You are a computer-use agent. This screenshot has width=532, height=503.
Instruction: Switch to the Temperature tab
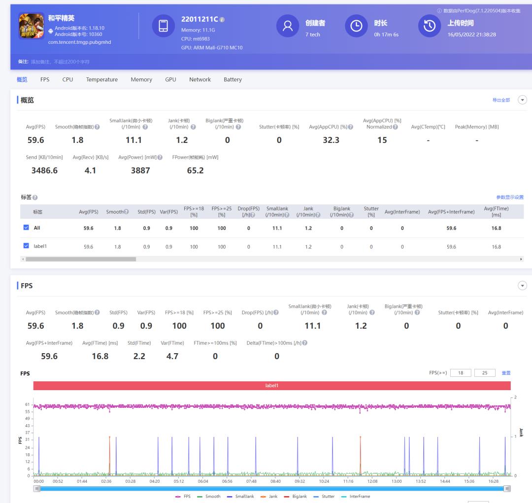tap(101, 79)
